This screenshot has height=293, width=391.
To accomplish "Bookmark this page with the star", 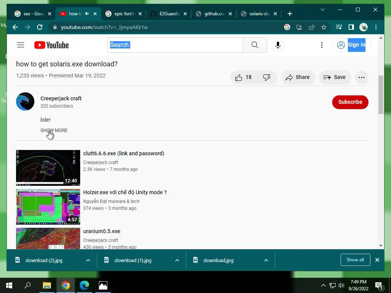I will coord(324,27).
